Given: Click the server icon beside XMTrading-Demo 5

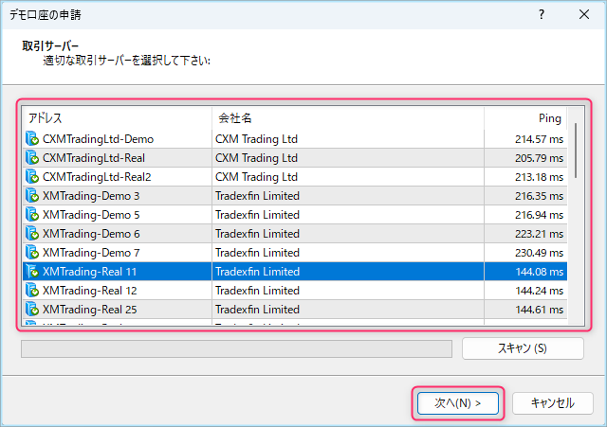Looking at the screenshot, I should tap(32, 215).
